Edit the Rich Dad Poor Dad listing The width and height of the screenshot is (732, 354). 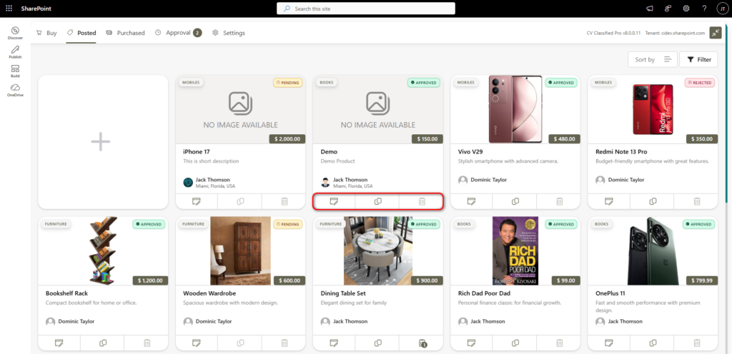tap(472, 343)
